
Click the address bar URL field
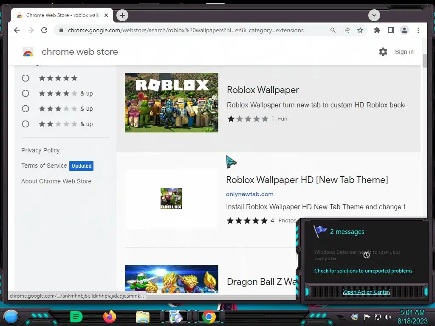coord(186,30)
